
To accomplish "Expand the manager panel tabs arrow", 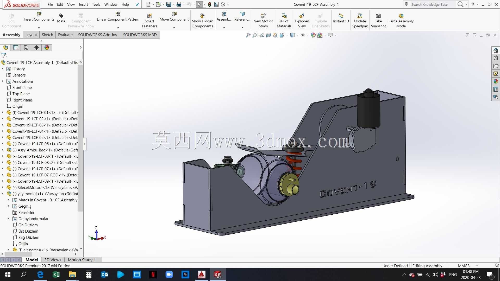I will point(80,47).
